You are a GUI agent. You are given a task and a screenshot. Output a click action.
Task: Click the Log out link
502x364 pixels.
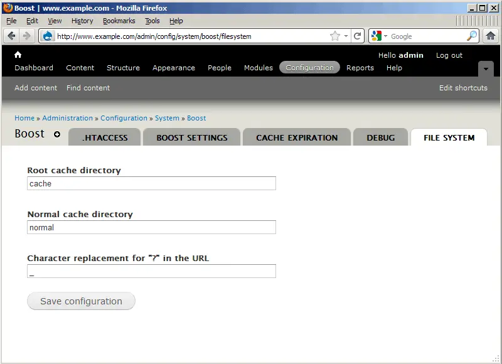coord(449,55)
